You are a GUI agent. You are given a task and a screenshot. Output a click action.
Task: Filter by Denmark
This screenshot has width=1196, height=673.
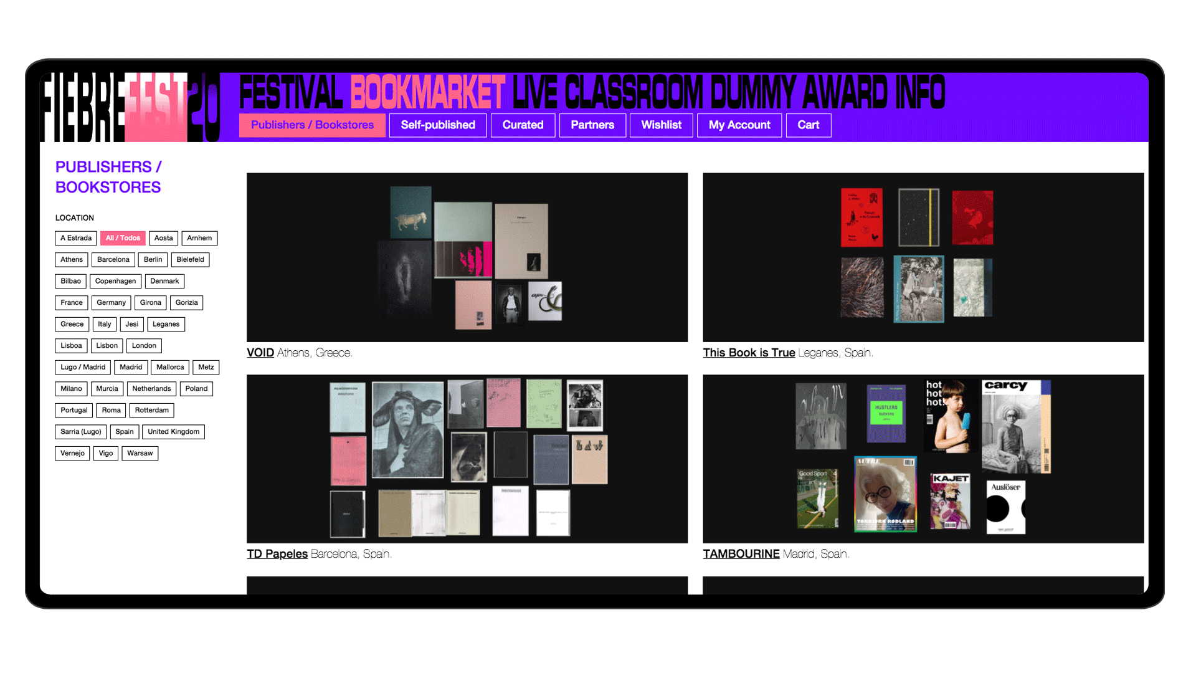pos(164,281)
